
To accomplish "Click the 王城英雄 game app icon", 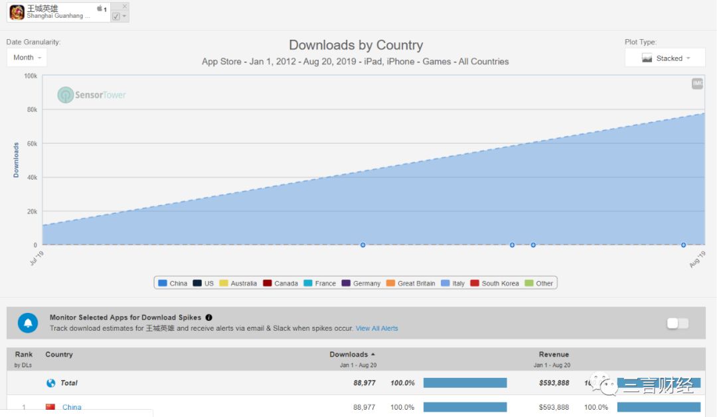I will click(17, 12).
